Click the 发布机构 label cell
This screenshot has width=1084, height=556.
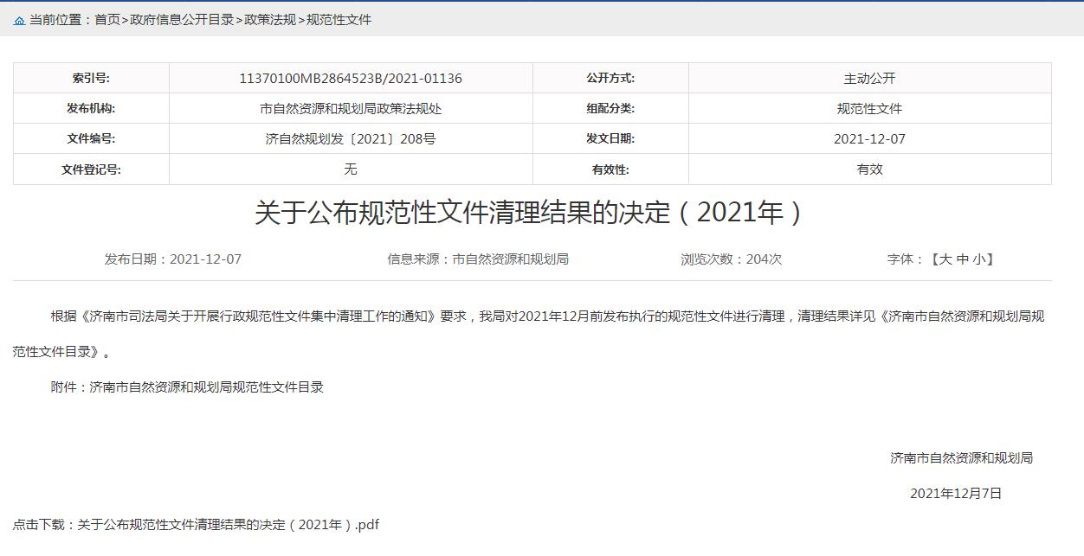click(x=91, y=108)
